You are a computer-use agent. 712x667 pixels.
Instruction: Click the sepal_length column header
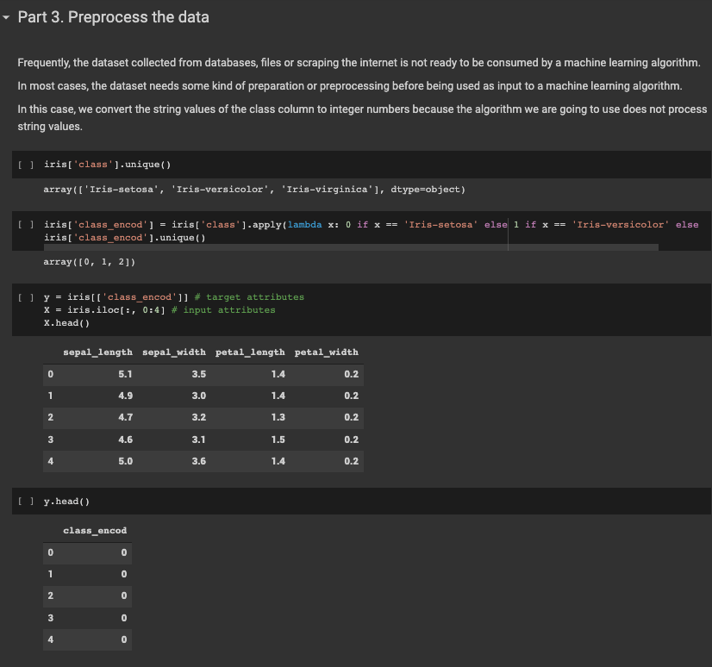(x=97, y=352)
